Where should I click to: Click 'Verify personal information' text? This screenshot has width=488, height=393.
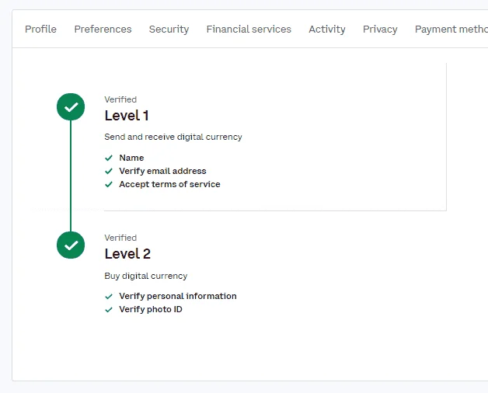(x=178, y=296)
